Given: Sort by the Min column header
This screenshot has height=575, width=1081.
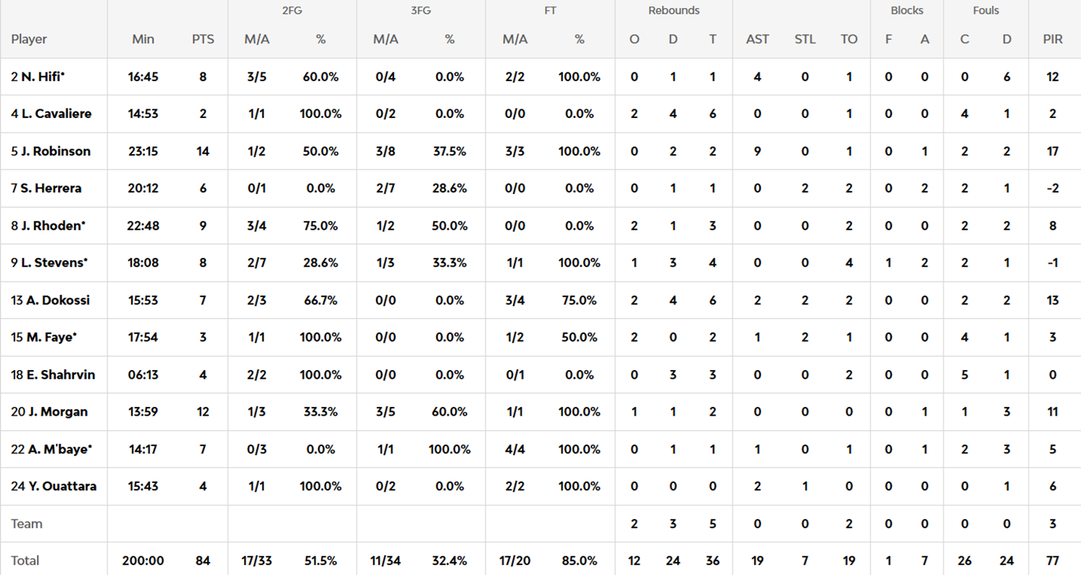Looking at the screenshot, I should click(x=143, y=39).
